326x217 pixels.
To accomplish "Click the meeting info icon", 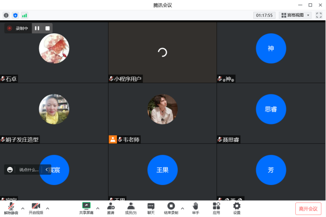I will pyautogui.click(x=6, y=15).
